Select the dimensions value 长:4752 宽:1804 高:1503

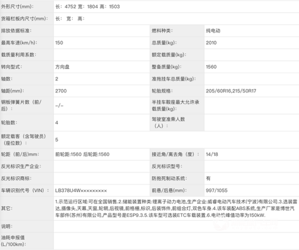[88, 6]
